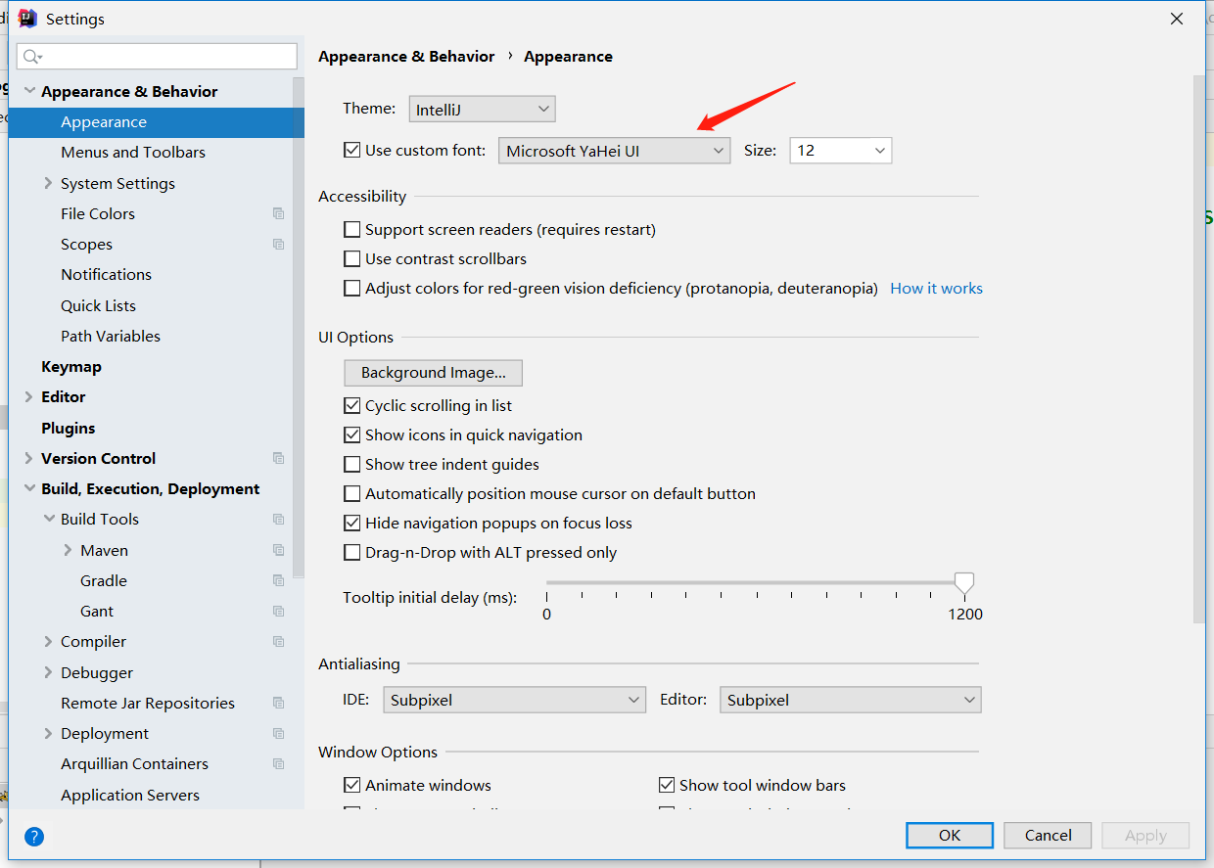The height and width of the screenshot is (868, 1214).
Task: Click the settings search input field
Action: [x=157, y=57]
